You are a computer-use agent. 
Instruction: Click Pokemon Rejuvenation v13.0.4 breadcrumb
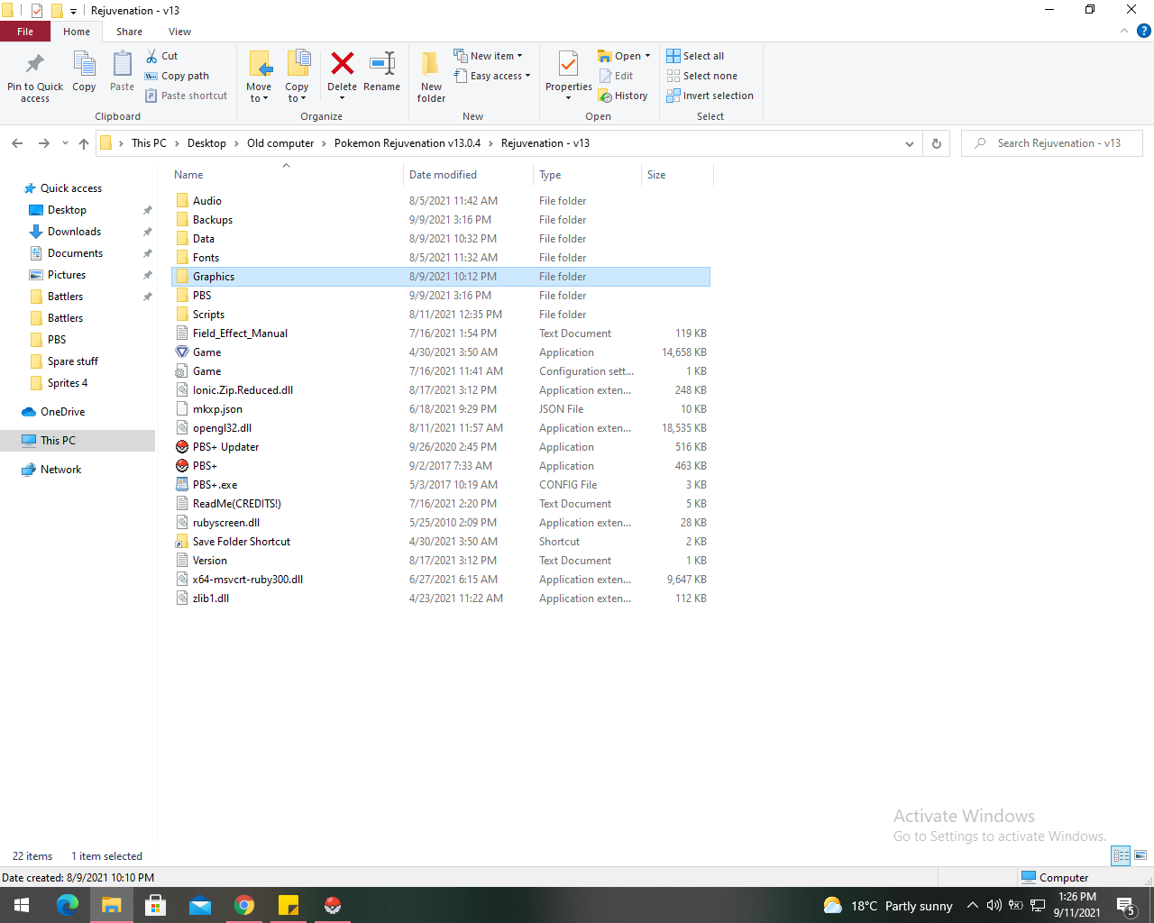pyautogui.click(x=408, y=143)
